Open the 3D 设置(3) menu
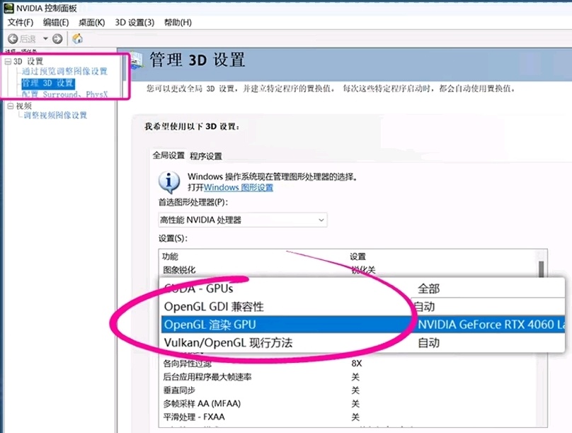Screen dimensions: 572x433 [x=135, y=23]
